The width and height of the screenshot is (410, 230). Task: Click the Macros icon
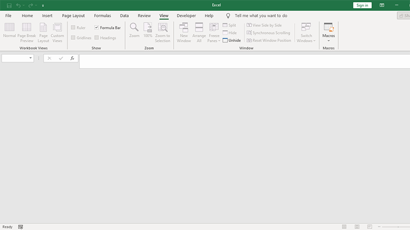pyautogui.click(x=329, y=28)
